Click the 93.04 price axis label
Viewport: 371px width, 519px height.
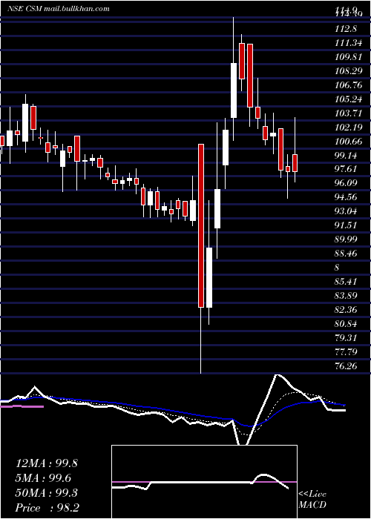[346, 211]
